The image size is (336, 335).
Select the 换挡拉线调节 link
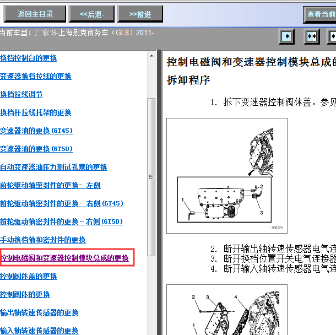pos(21,94)
